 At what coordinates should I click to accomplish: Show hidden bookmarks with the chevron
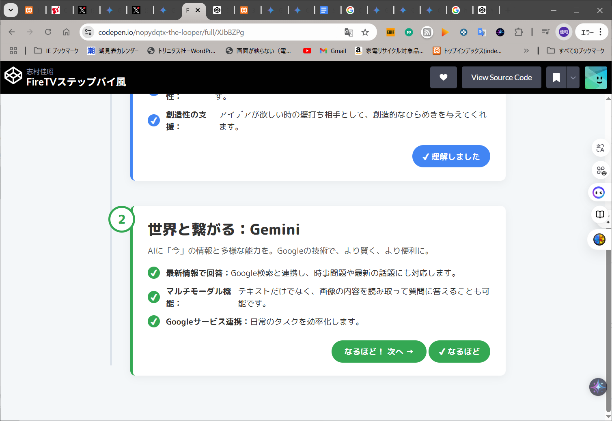tap(526, 51)
